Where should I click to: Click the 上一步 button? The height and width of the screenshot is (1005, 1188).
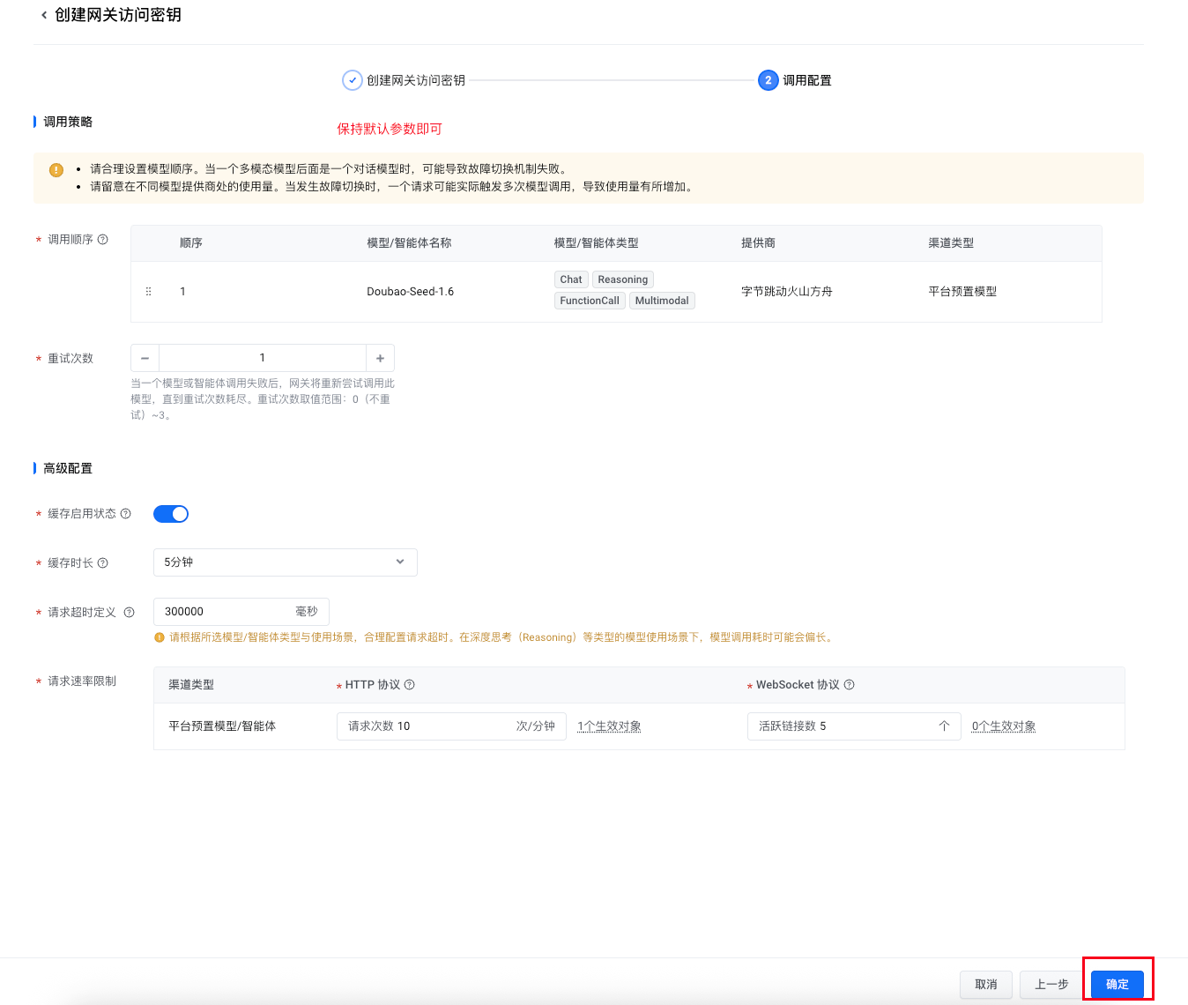[x=1051, y=984]
